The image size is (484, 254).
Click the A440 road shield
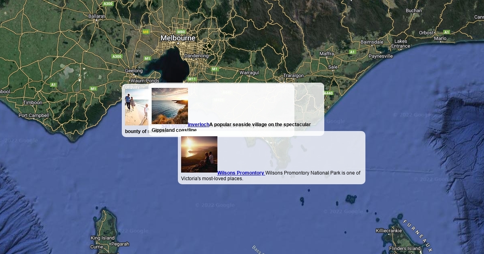(x=328, y=93)
